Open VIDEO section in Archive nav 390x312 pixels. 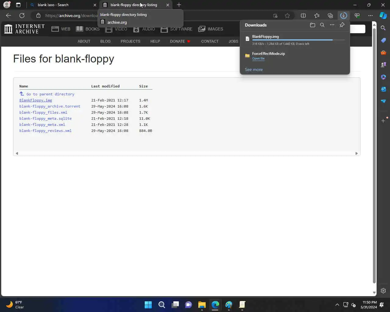click(x=116, y=29)
